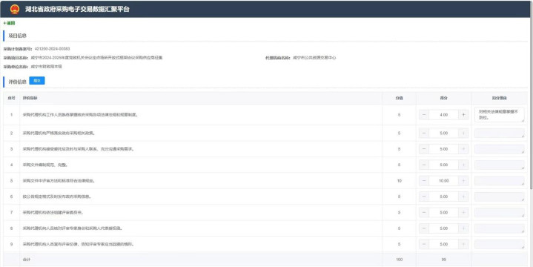Click the 得分 column header

click(443, 98)
